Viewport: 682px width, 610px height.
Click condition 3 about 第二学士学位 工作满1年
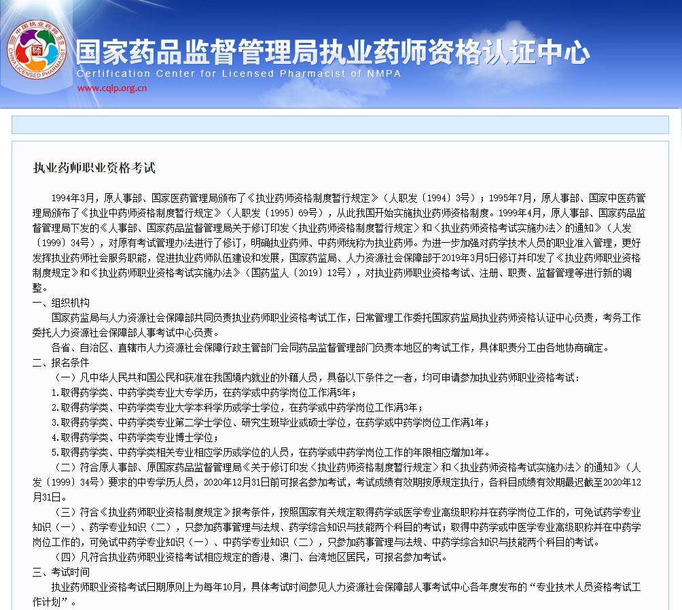pos(270,422)
